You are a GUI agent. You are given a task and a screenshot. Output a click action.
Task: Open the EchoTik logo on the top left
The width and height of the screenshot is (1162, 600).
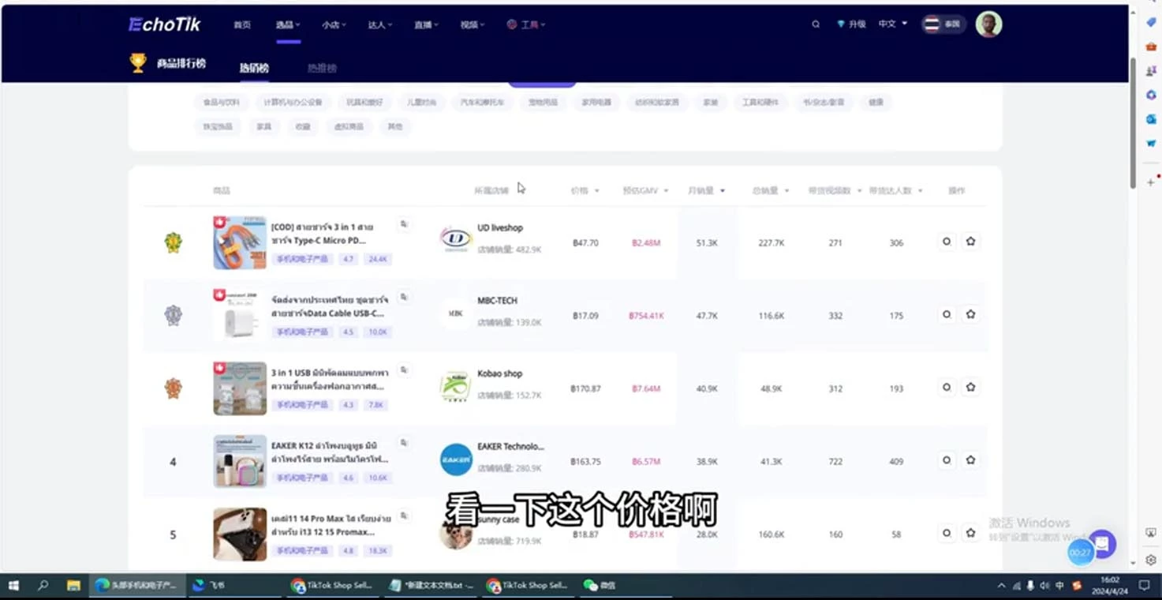(x=163, y=24)
